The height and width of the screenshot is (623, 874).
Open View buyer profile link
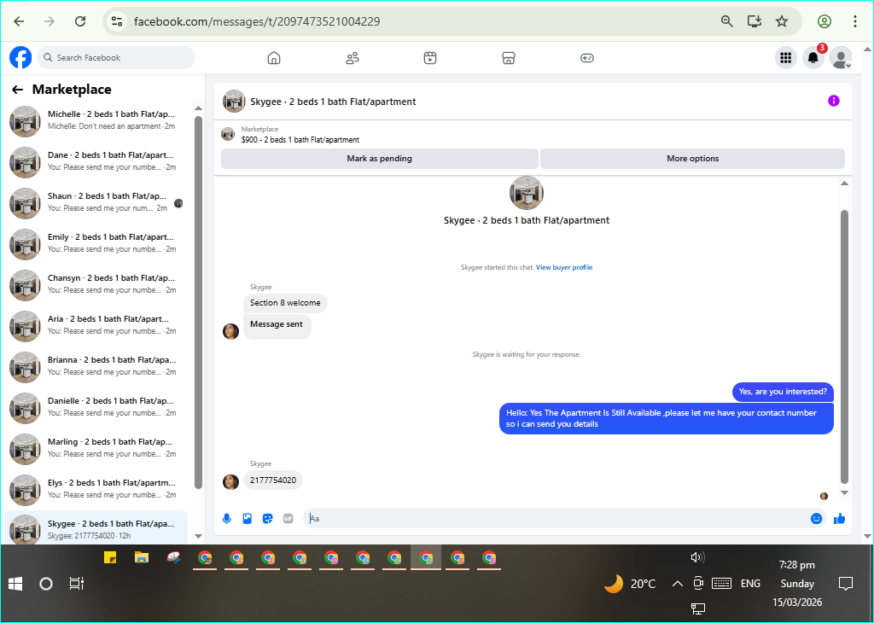click(x=564, y=267)
